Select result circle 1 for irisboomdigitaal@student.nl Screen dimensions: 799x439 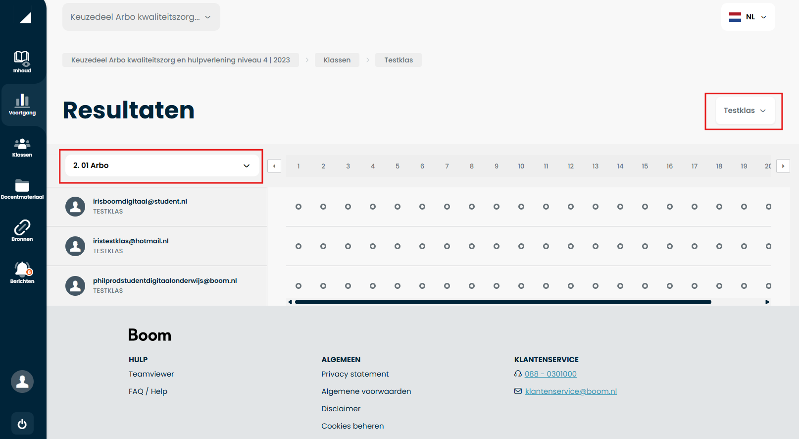[x=299, y=207]
